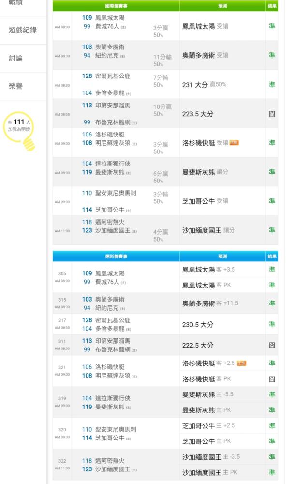Open 鳳凰城太陽 team link in the first row
Image resolution: width=292 pixels, height=484 pixels.
coord(110,18)
